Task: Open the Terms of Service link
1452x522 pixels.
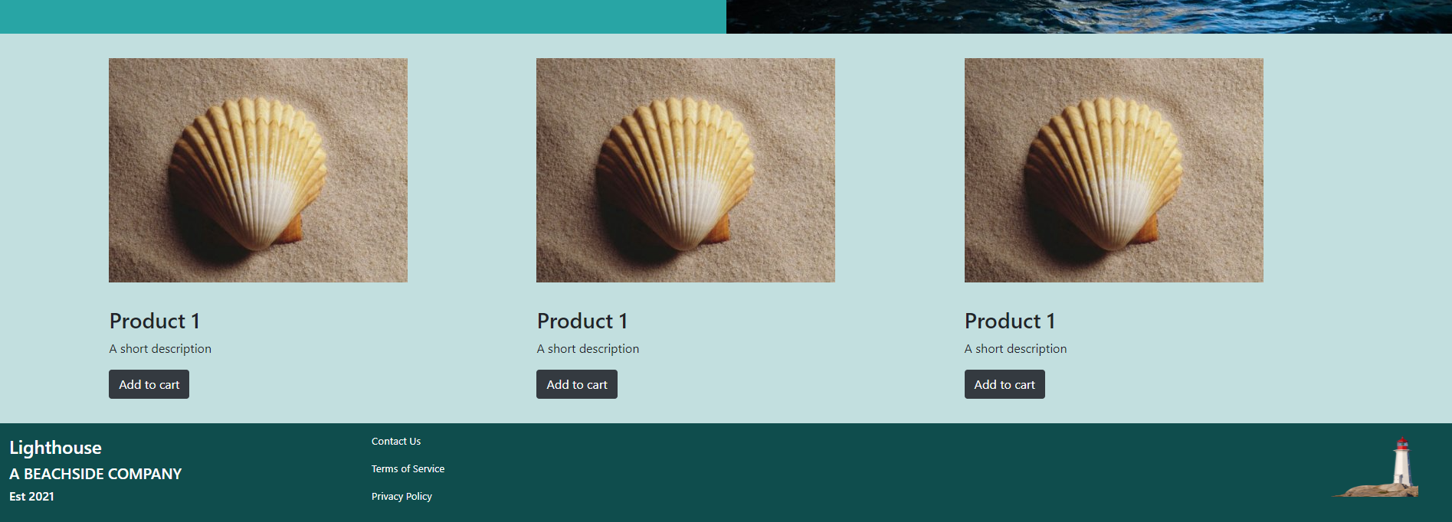Action: click(x=408, y=468)
